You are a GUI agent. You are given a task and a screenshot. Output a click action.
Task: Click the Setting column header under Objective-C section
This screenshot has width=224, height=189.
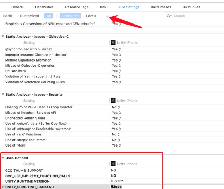(29, 42)
